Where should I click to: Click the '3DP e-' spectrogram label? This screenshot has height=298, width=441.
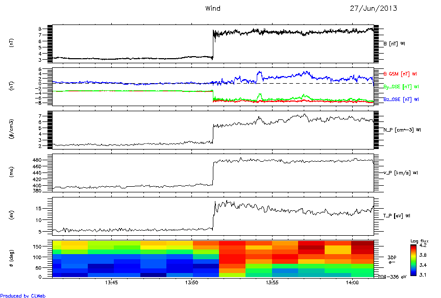point(392,260)
